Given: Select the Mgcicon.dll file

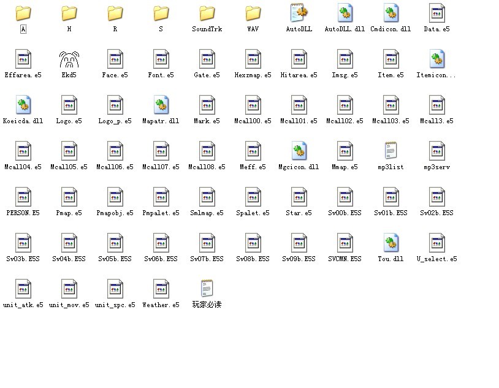Looking at the screenshot, I should coord(299,151).
